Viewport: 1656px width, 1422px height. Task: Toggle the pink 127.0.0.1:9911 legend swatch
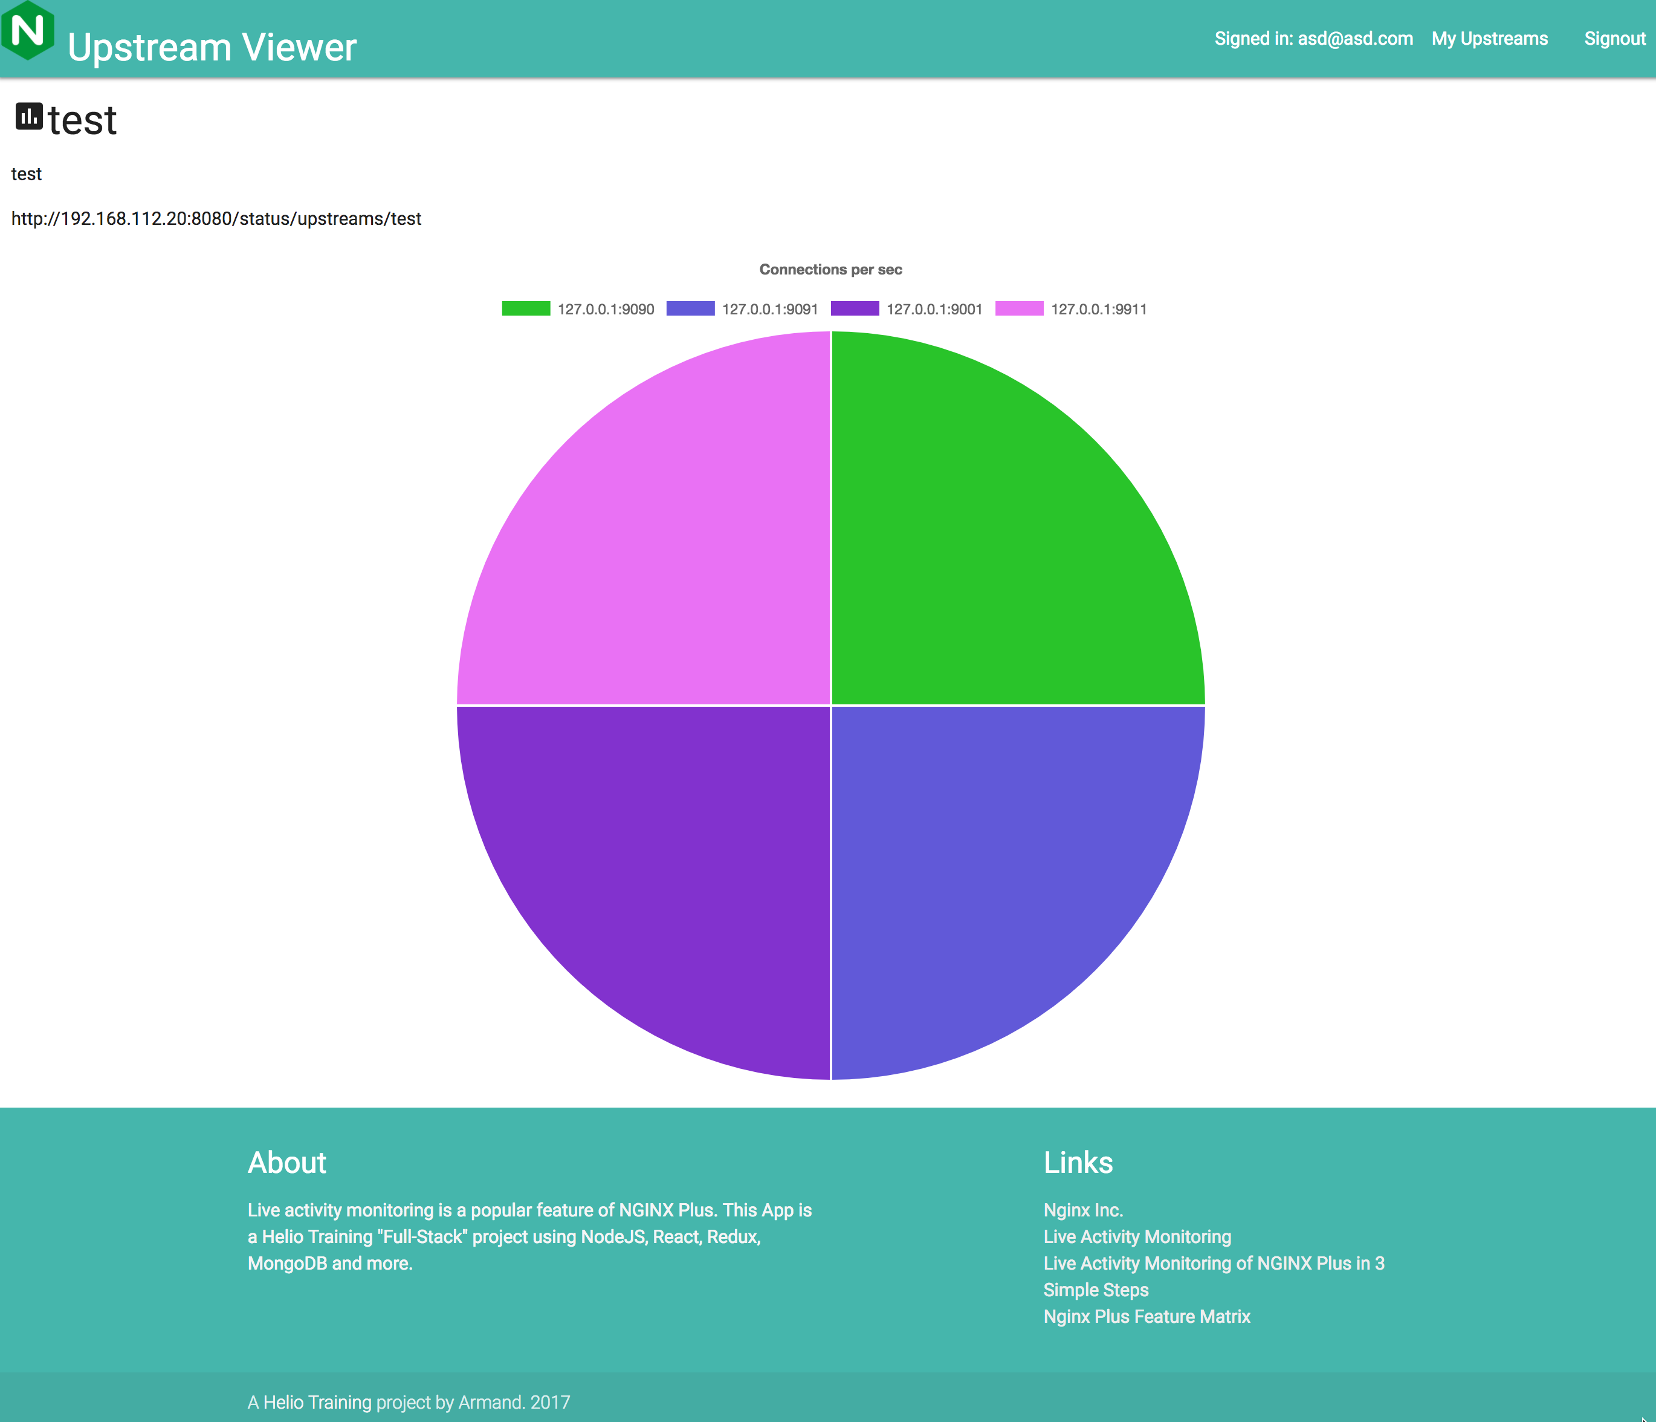coord(1019,308)
